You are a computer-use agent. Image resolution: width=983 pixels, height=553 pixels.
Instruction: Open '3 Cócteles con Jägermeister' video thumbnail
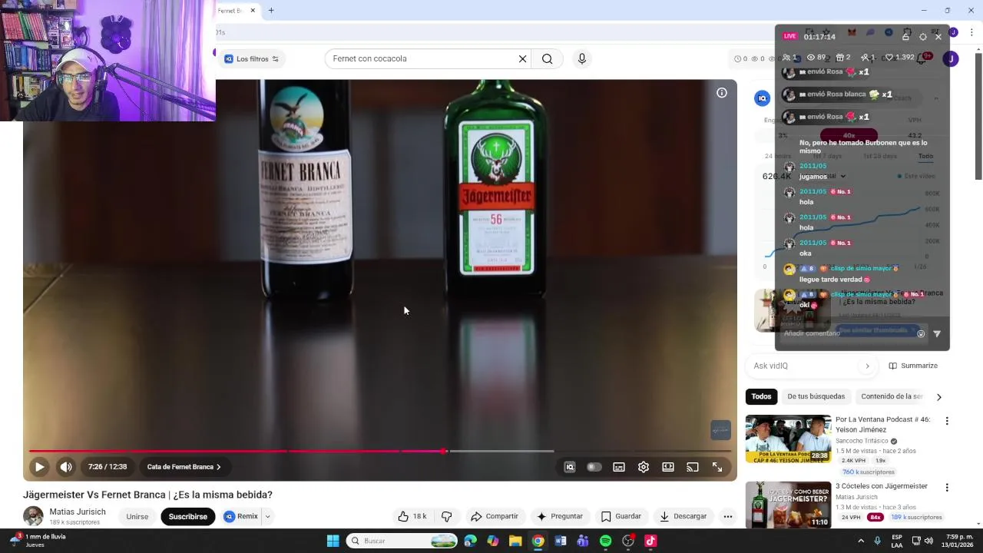(788, 505)
